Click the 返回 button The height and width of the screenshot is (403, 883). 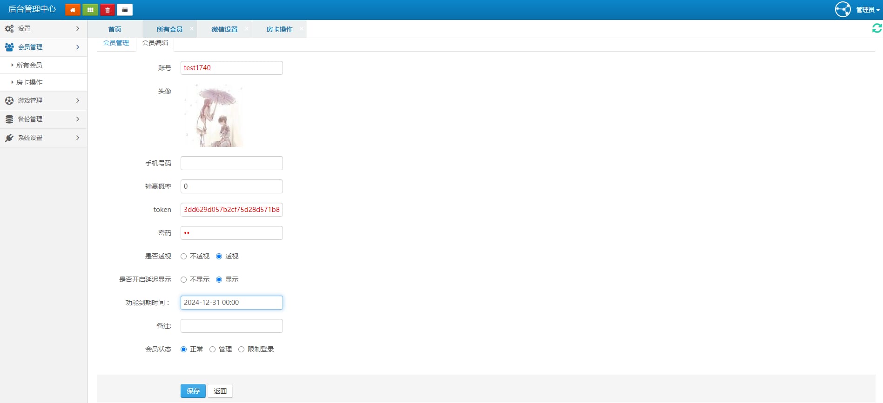click(220, 391)
